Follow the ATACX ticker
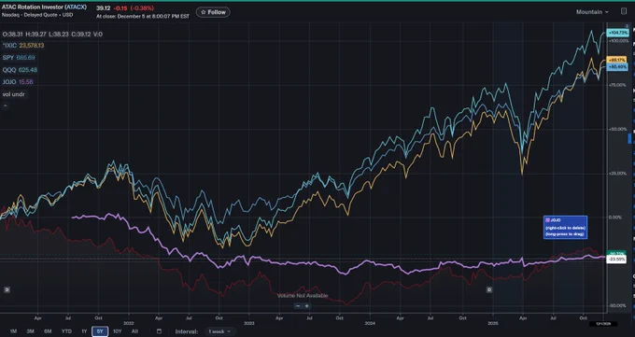 (x=213, y=12)
